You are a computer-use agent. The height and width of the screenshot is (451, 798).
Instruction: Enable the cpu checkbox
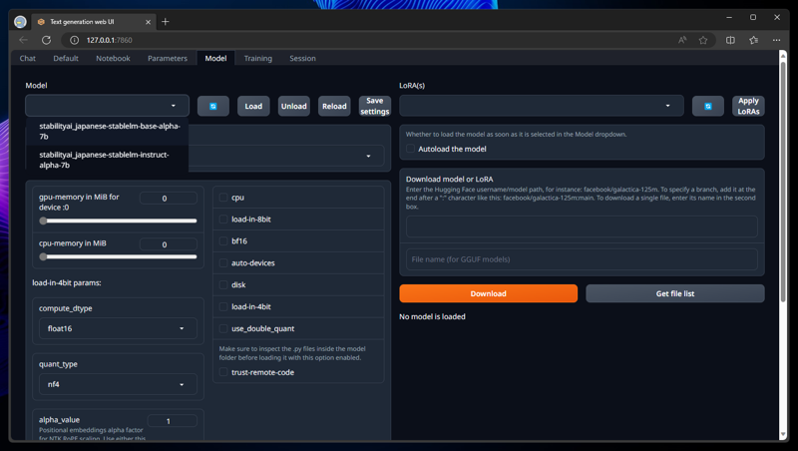click(x=223, y=197)
